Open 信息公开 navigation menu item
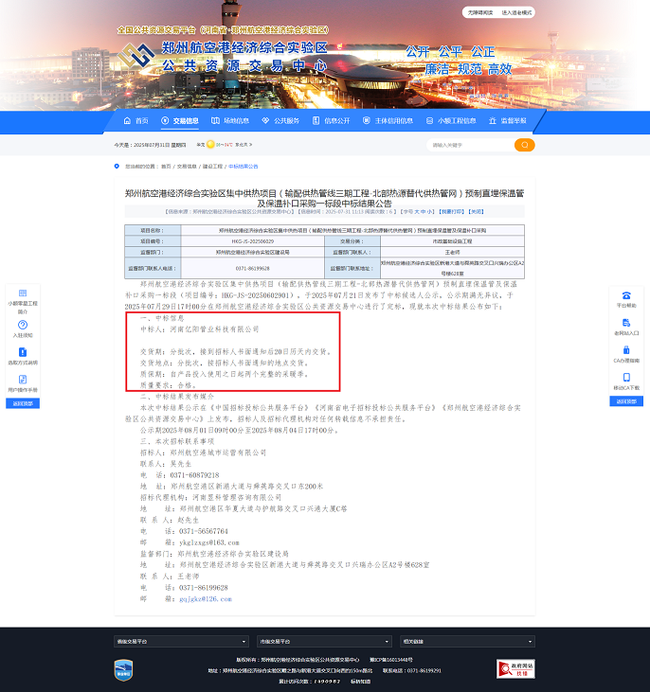650x692 pixels. pos(332,121)
